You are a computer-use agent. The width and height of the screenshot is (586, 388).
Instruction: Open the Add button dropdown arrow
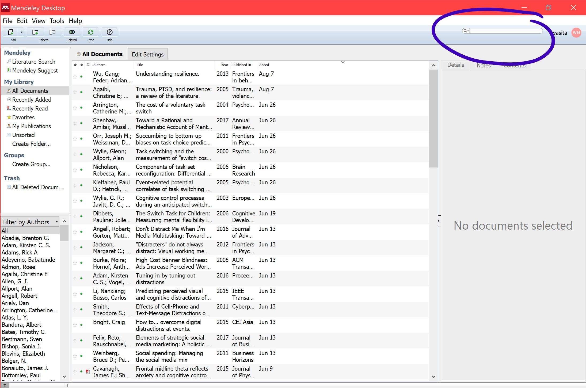click(21, 32)
